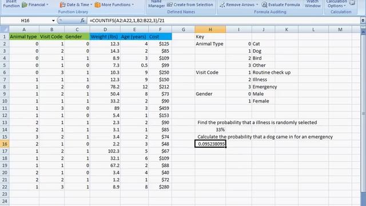
Task: Select column B header
Action: coord(51,29)
